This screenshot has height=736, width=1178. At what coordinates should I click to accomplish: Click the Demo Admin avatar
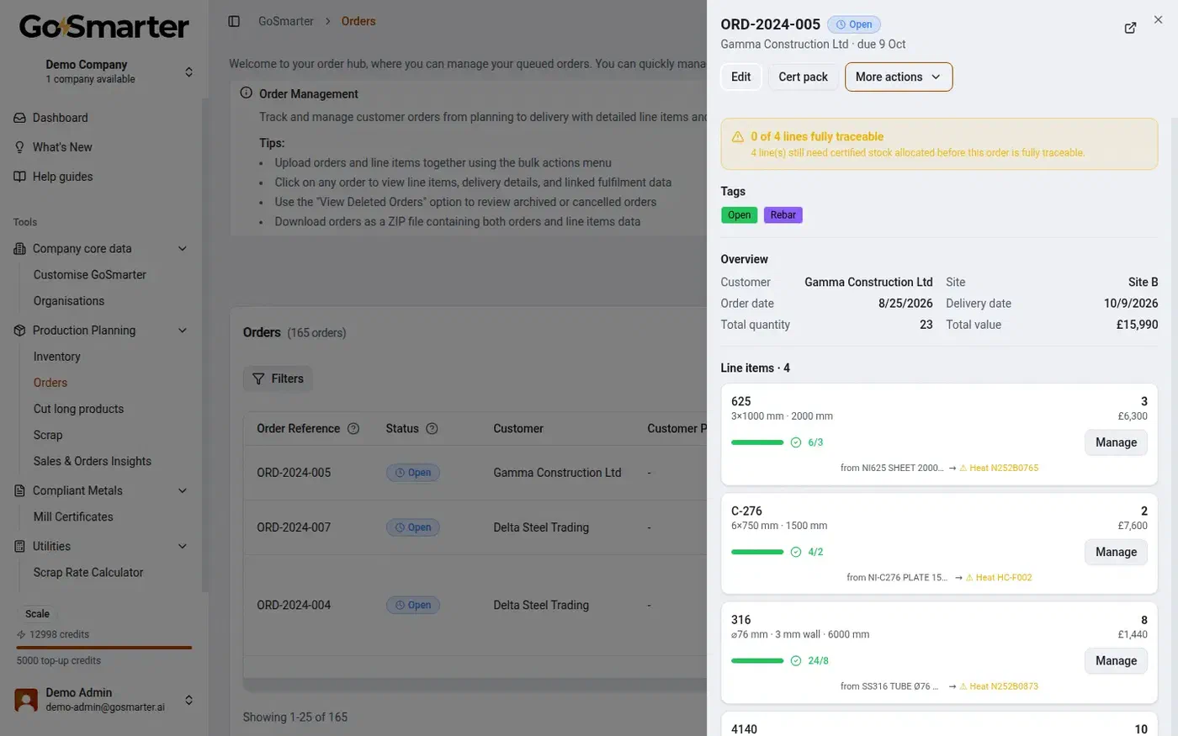pyautogui.click(x=26, y=700)
